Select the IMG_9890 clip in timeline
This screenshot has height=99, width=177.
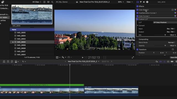(x=111, y=91)
